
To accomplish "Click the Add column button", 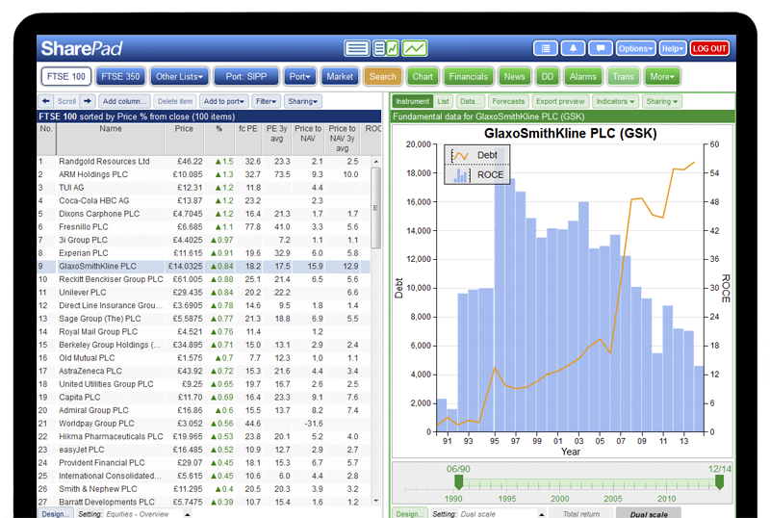I will pyautogui.click(x=125, y=101).
